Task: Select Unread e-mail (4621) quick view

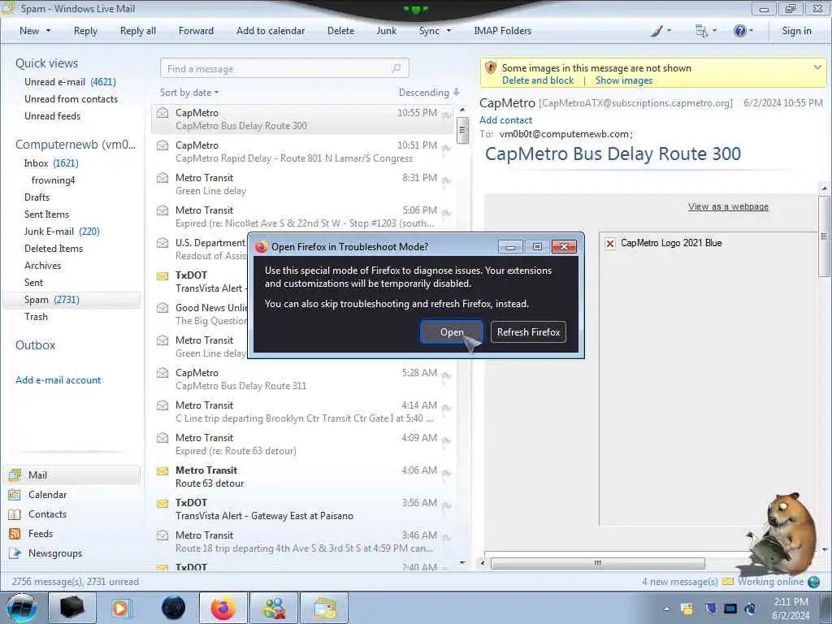Action: click(x=70, y=82)
